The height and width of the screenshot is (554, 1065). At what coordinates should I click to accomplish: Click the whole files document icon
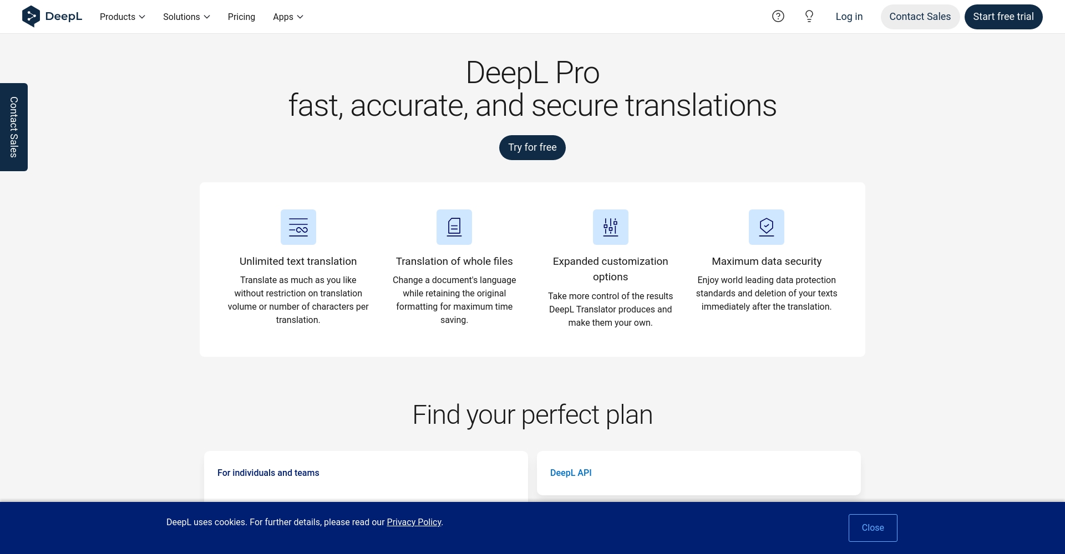454,227
